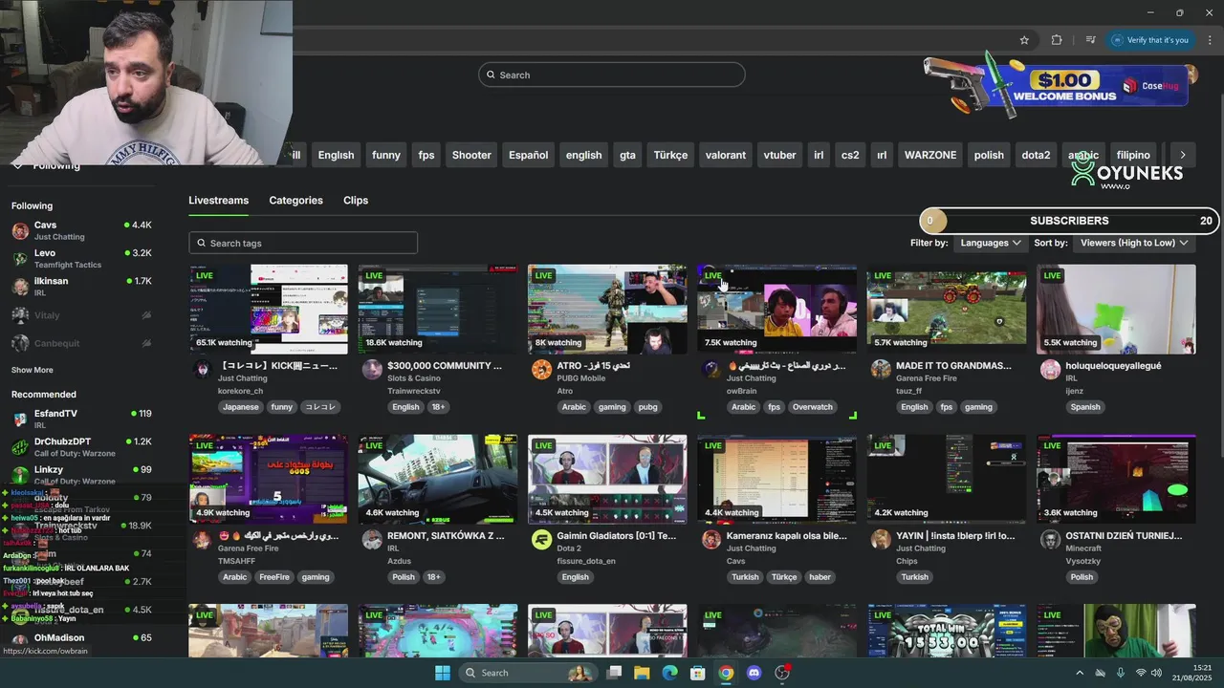The width and height of the screenshot is (1224, 688).
Task: Select the Türkçe tag chip
Action: click(x=670, y=155)
